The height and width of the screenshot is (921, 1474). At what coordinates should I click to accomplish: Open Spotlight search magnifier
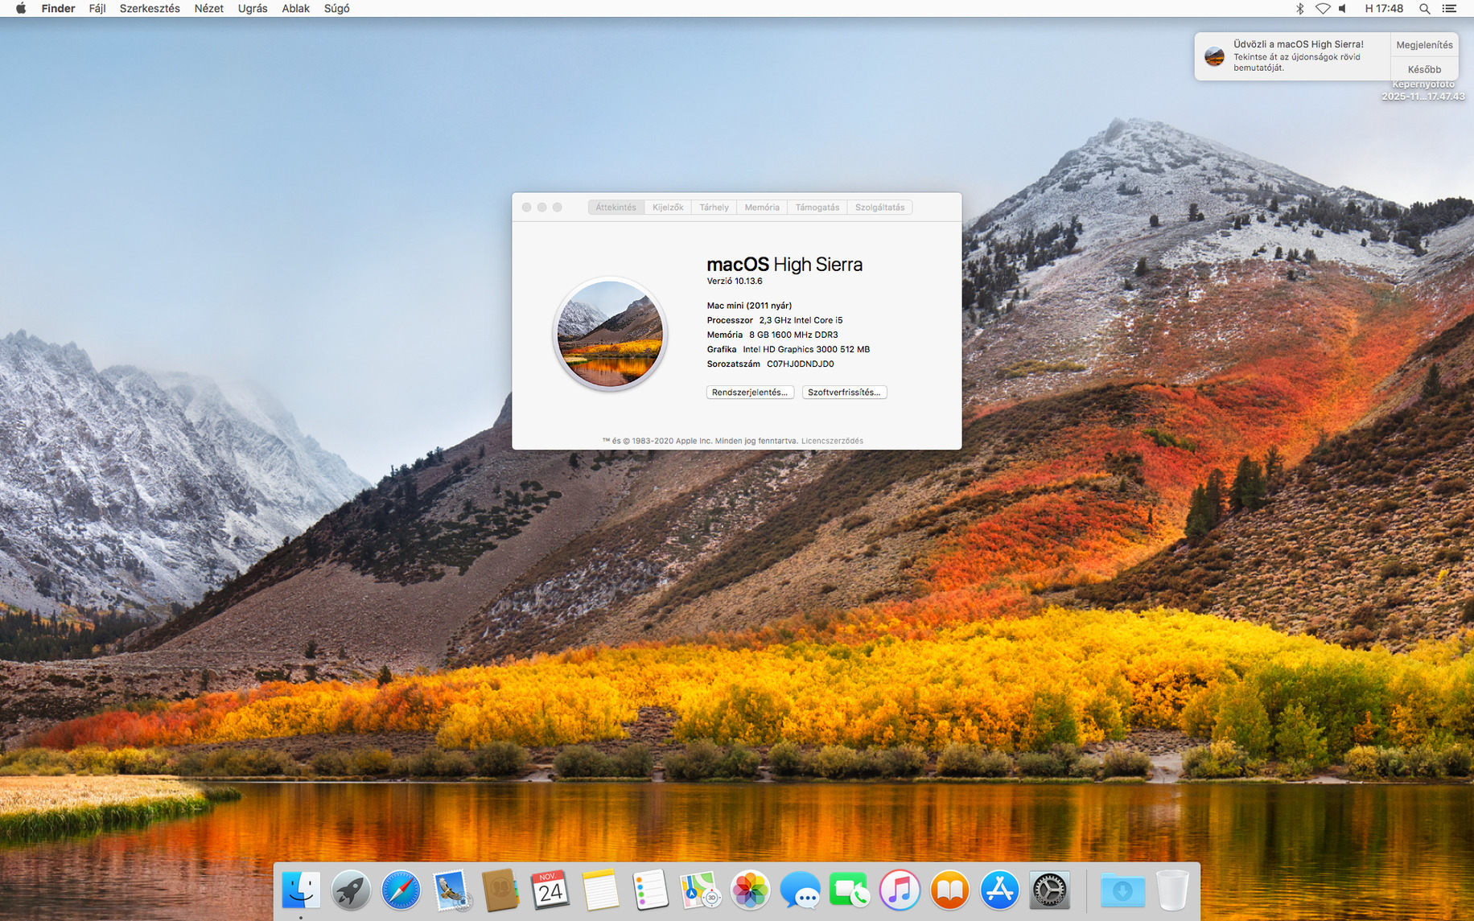click(1425, 9)
